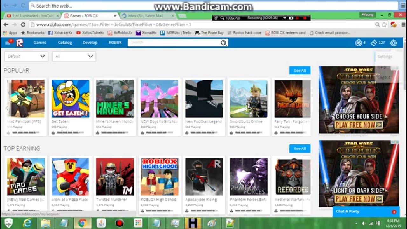The height and width of the screenshot is (229, 407).
Task: Open the All genre filter dropdown
Action: point(74,56)
